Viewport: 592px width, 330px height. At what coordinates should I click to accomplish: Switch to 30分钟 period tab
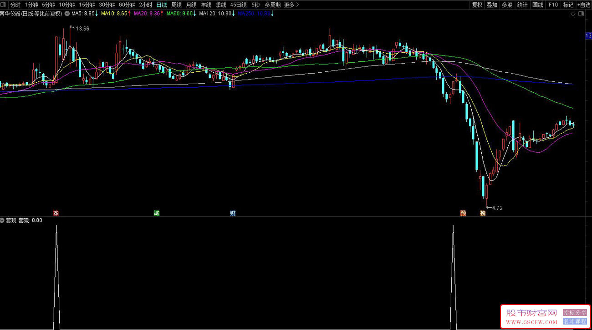pyautogui.click(x=107, y=5)
